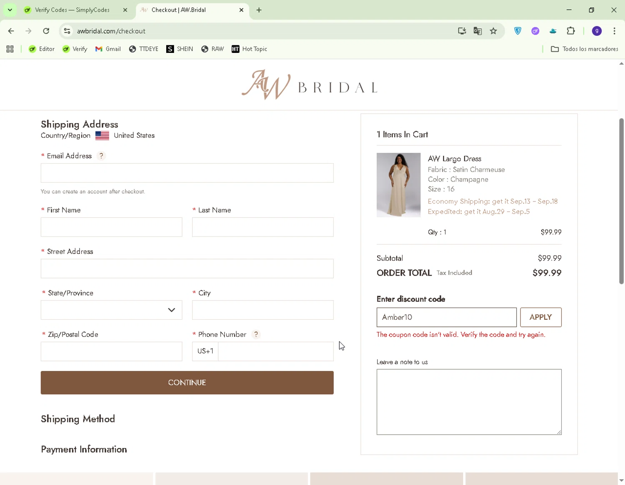
Task: Focus the Email Address field
Action: coord(187,173)
